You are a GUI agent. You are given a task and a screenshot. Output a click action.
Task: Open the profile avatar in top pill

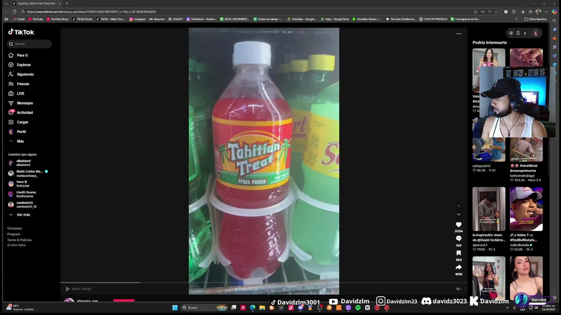[x=535, y=33]
